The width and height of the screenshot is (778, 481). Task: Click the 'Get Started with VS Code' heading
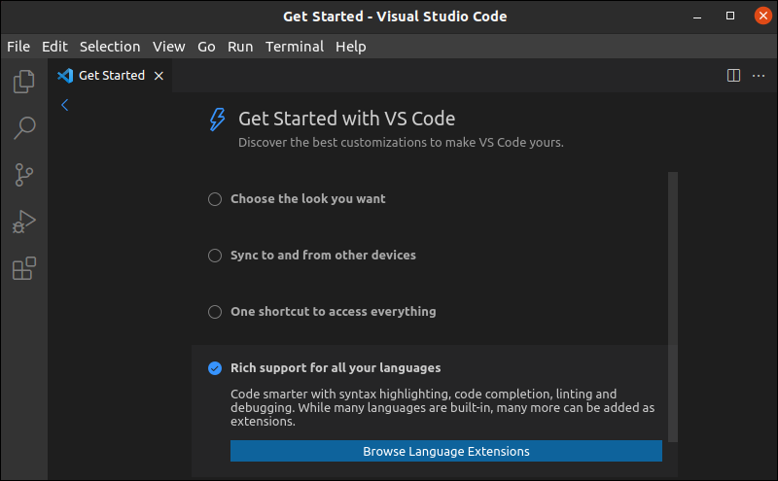click(x=347, y=119)
